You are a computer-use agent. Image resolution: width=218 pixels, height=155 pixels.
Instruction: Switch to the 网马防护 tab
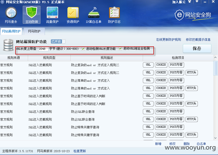[x=34, y=31]
